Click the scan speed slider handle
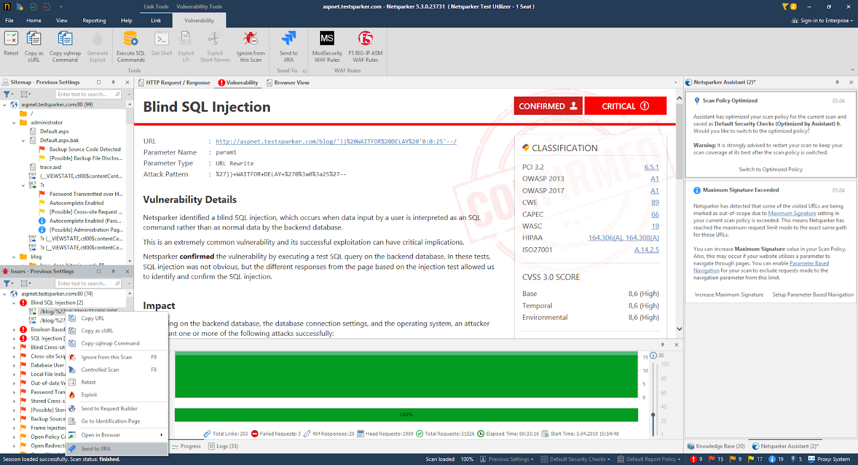The height and width of the screenshot is (465, 858). coord(653,415)
